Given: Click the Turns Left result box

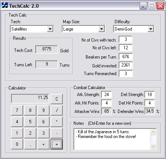Looking at the screenshot, I should tap(47, 64).
